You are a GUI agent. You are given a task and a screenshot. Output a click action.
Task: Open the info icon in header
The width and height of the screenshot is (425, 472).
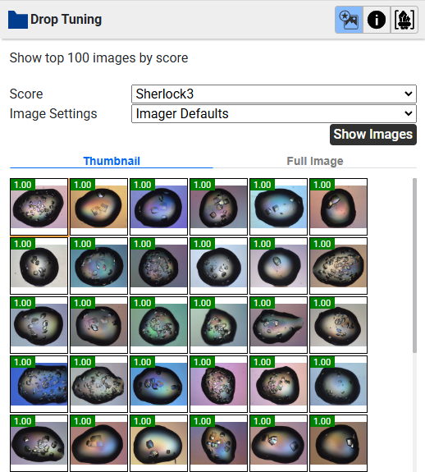(x=377, y=20)
